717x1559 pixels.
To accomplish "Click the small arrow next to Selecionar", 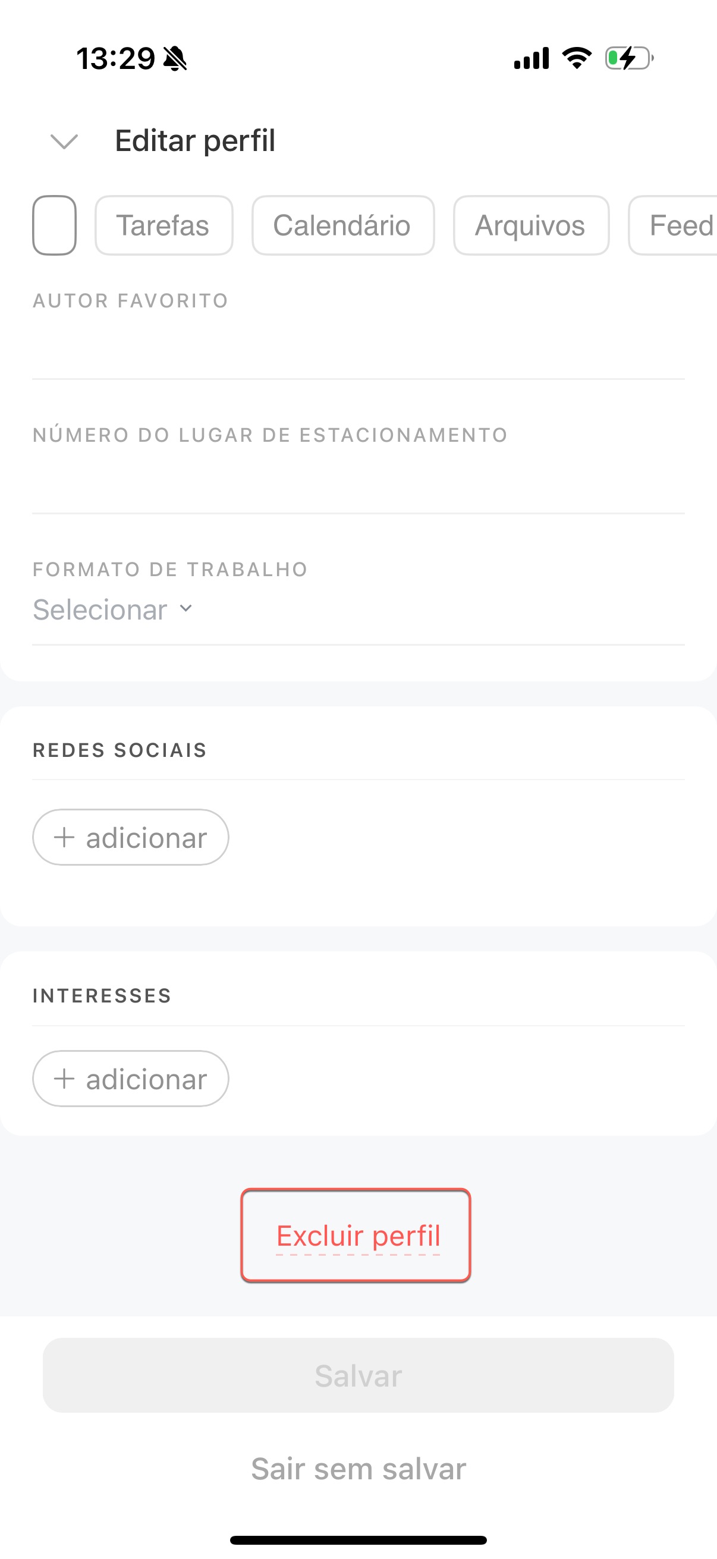I will [x=185, y=608].
